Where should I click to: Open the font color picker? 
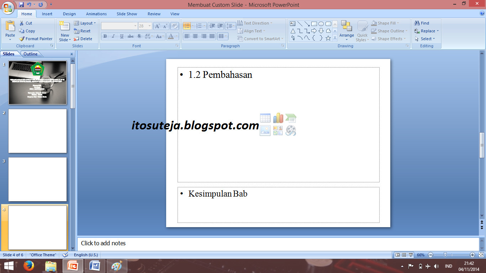(177, 36)
